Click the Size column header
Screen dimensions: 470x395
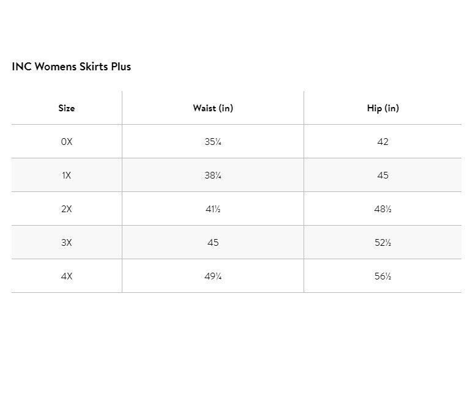coord(67,108)
